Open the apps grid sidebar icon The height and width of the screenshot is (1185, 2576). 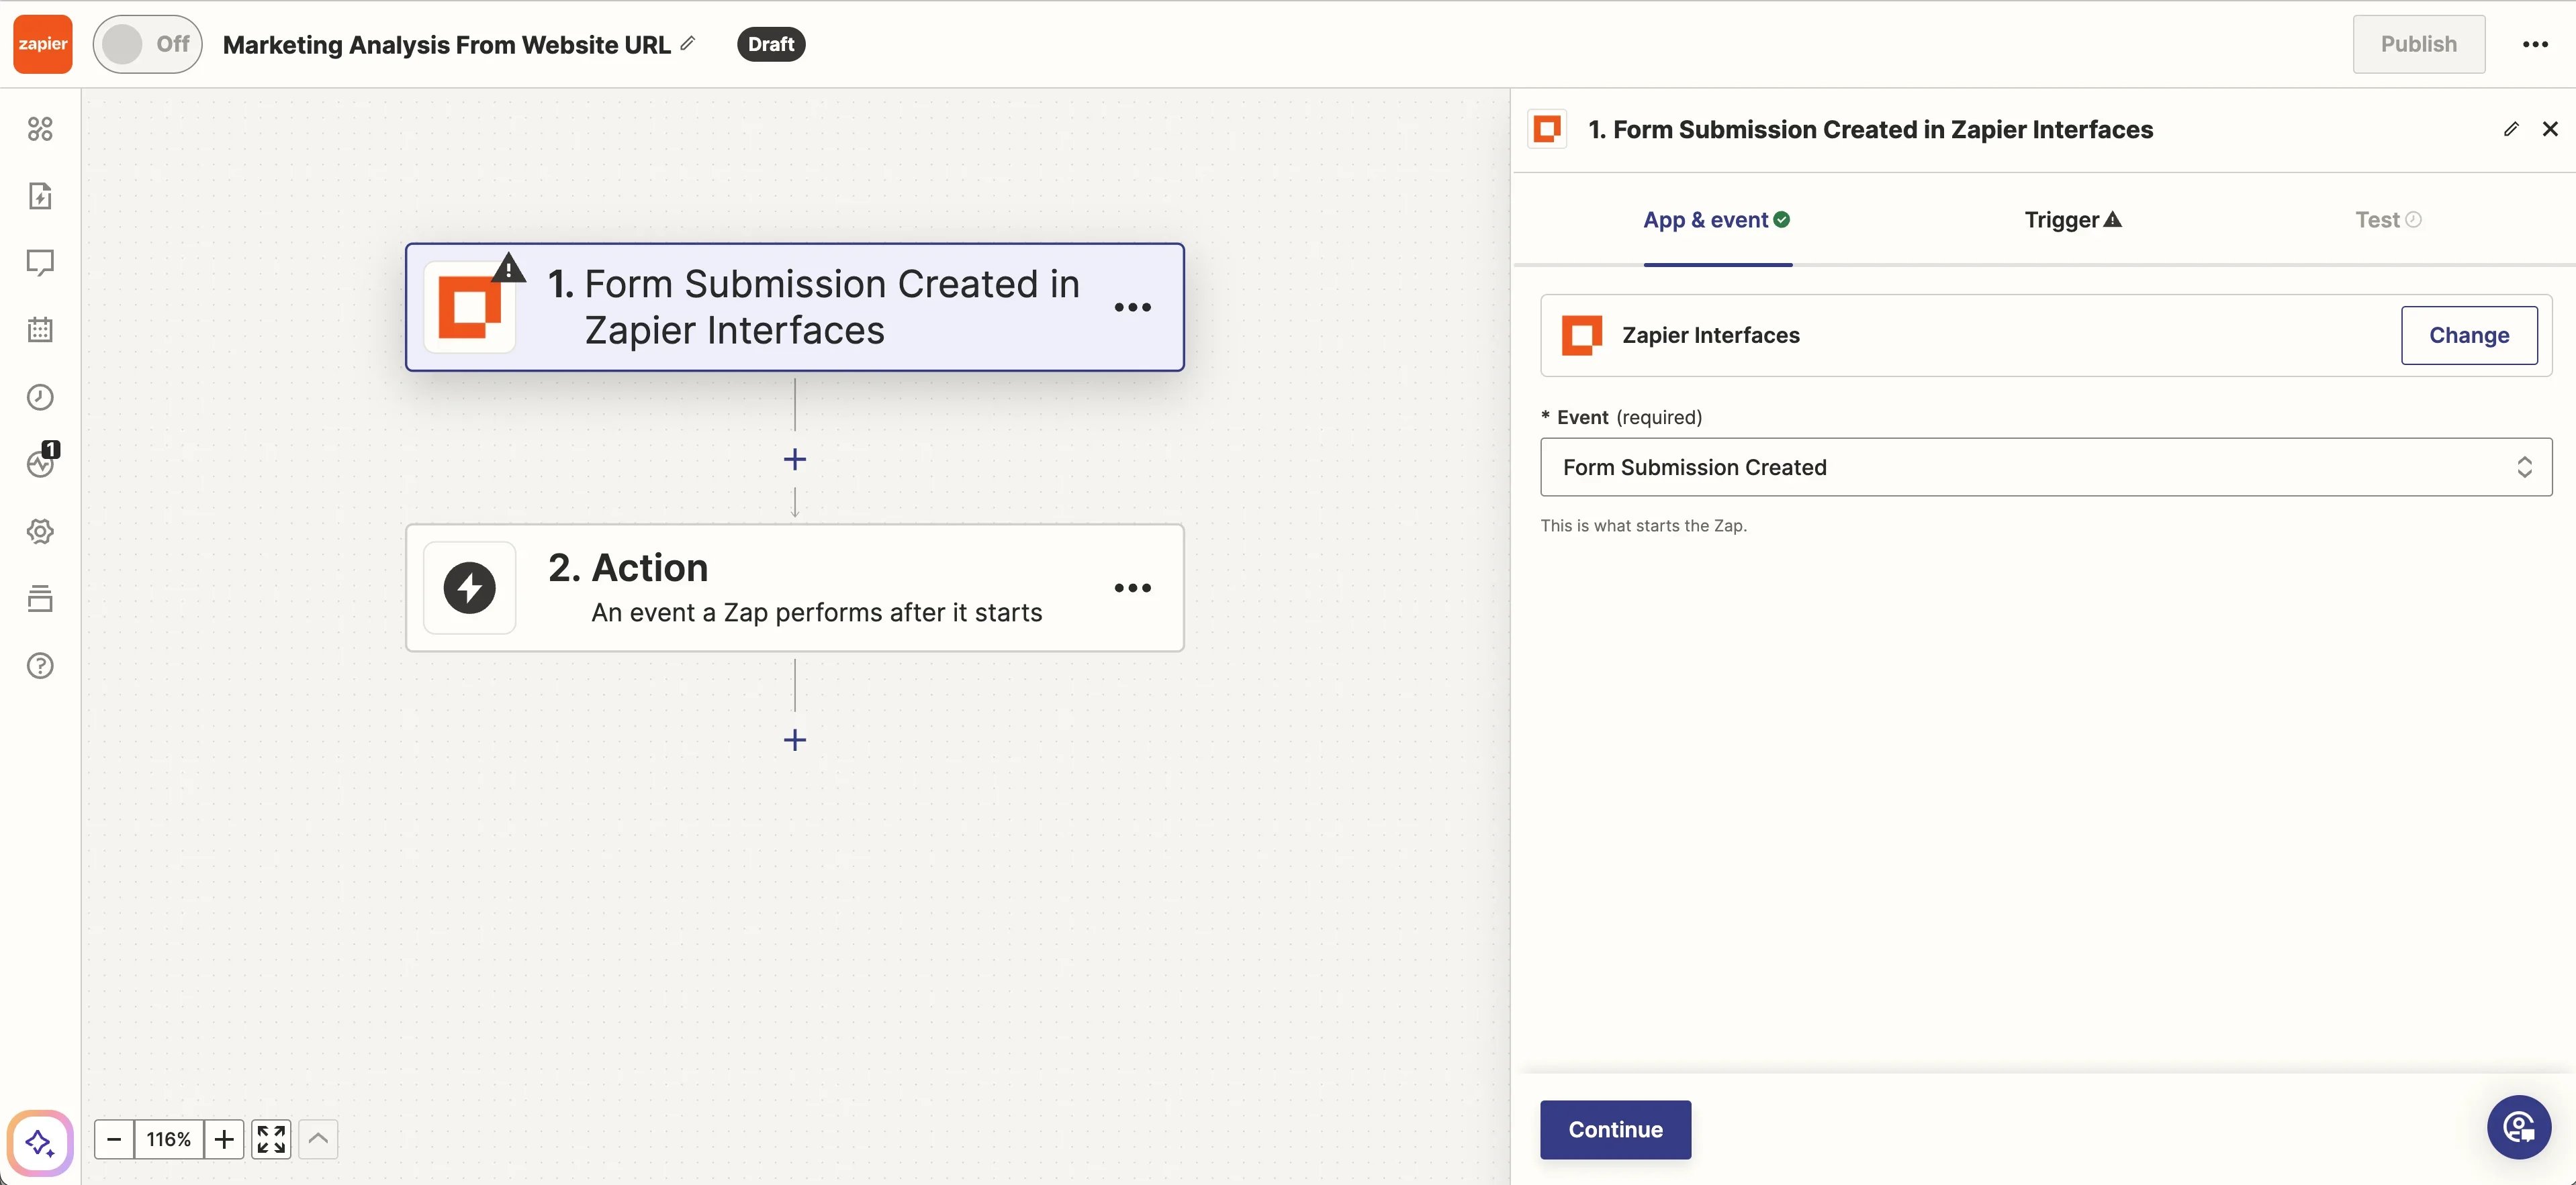40,129
